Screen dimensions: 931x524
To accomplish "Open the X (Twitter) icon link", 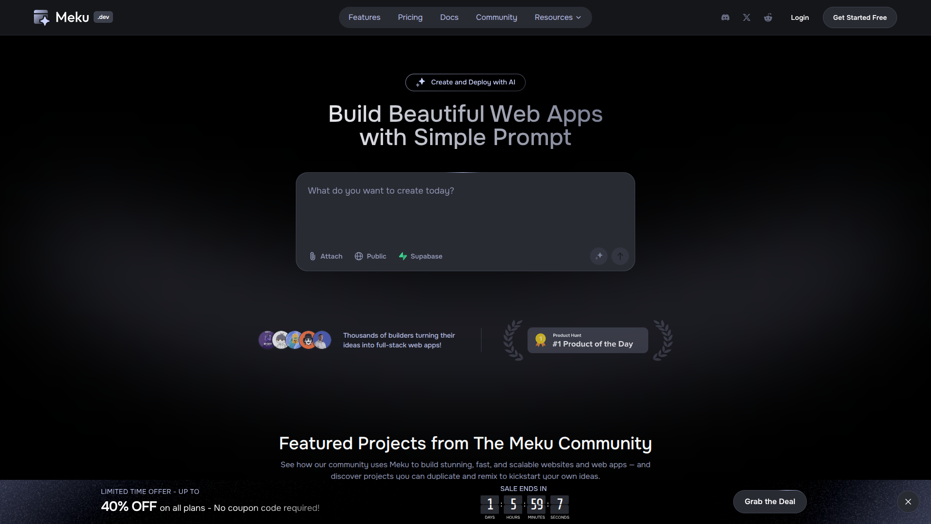I will [747, 17].
